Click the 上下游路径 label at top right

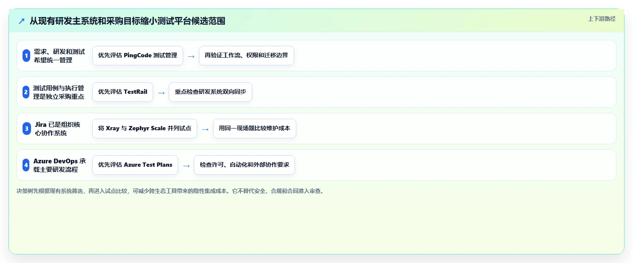[602, 19]
